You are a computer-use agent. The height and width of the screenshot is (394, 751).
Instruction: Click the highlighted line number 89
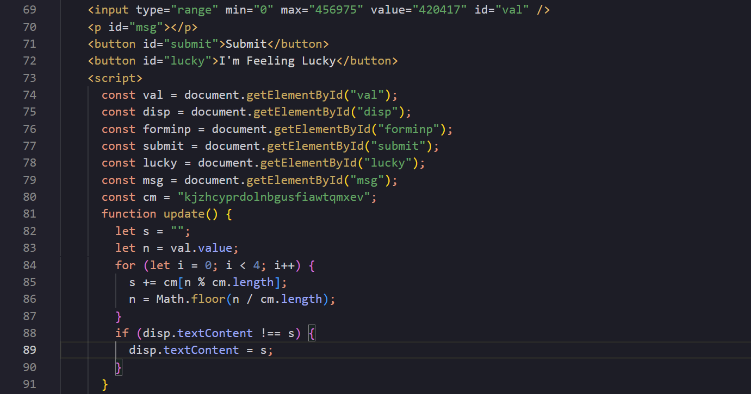tap(30, 350)
